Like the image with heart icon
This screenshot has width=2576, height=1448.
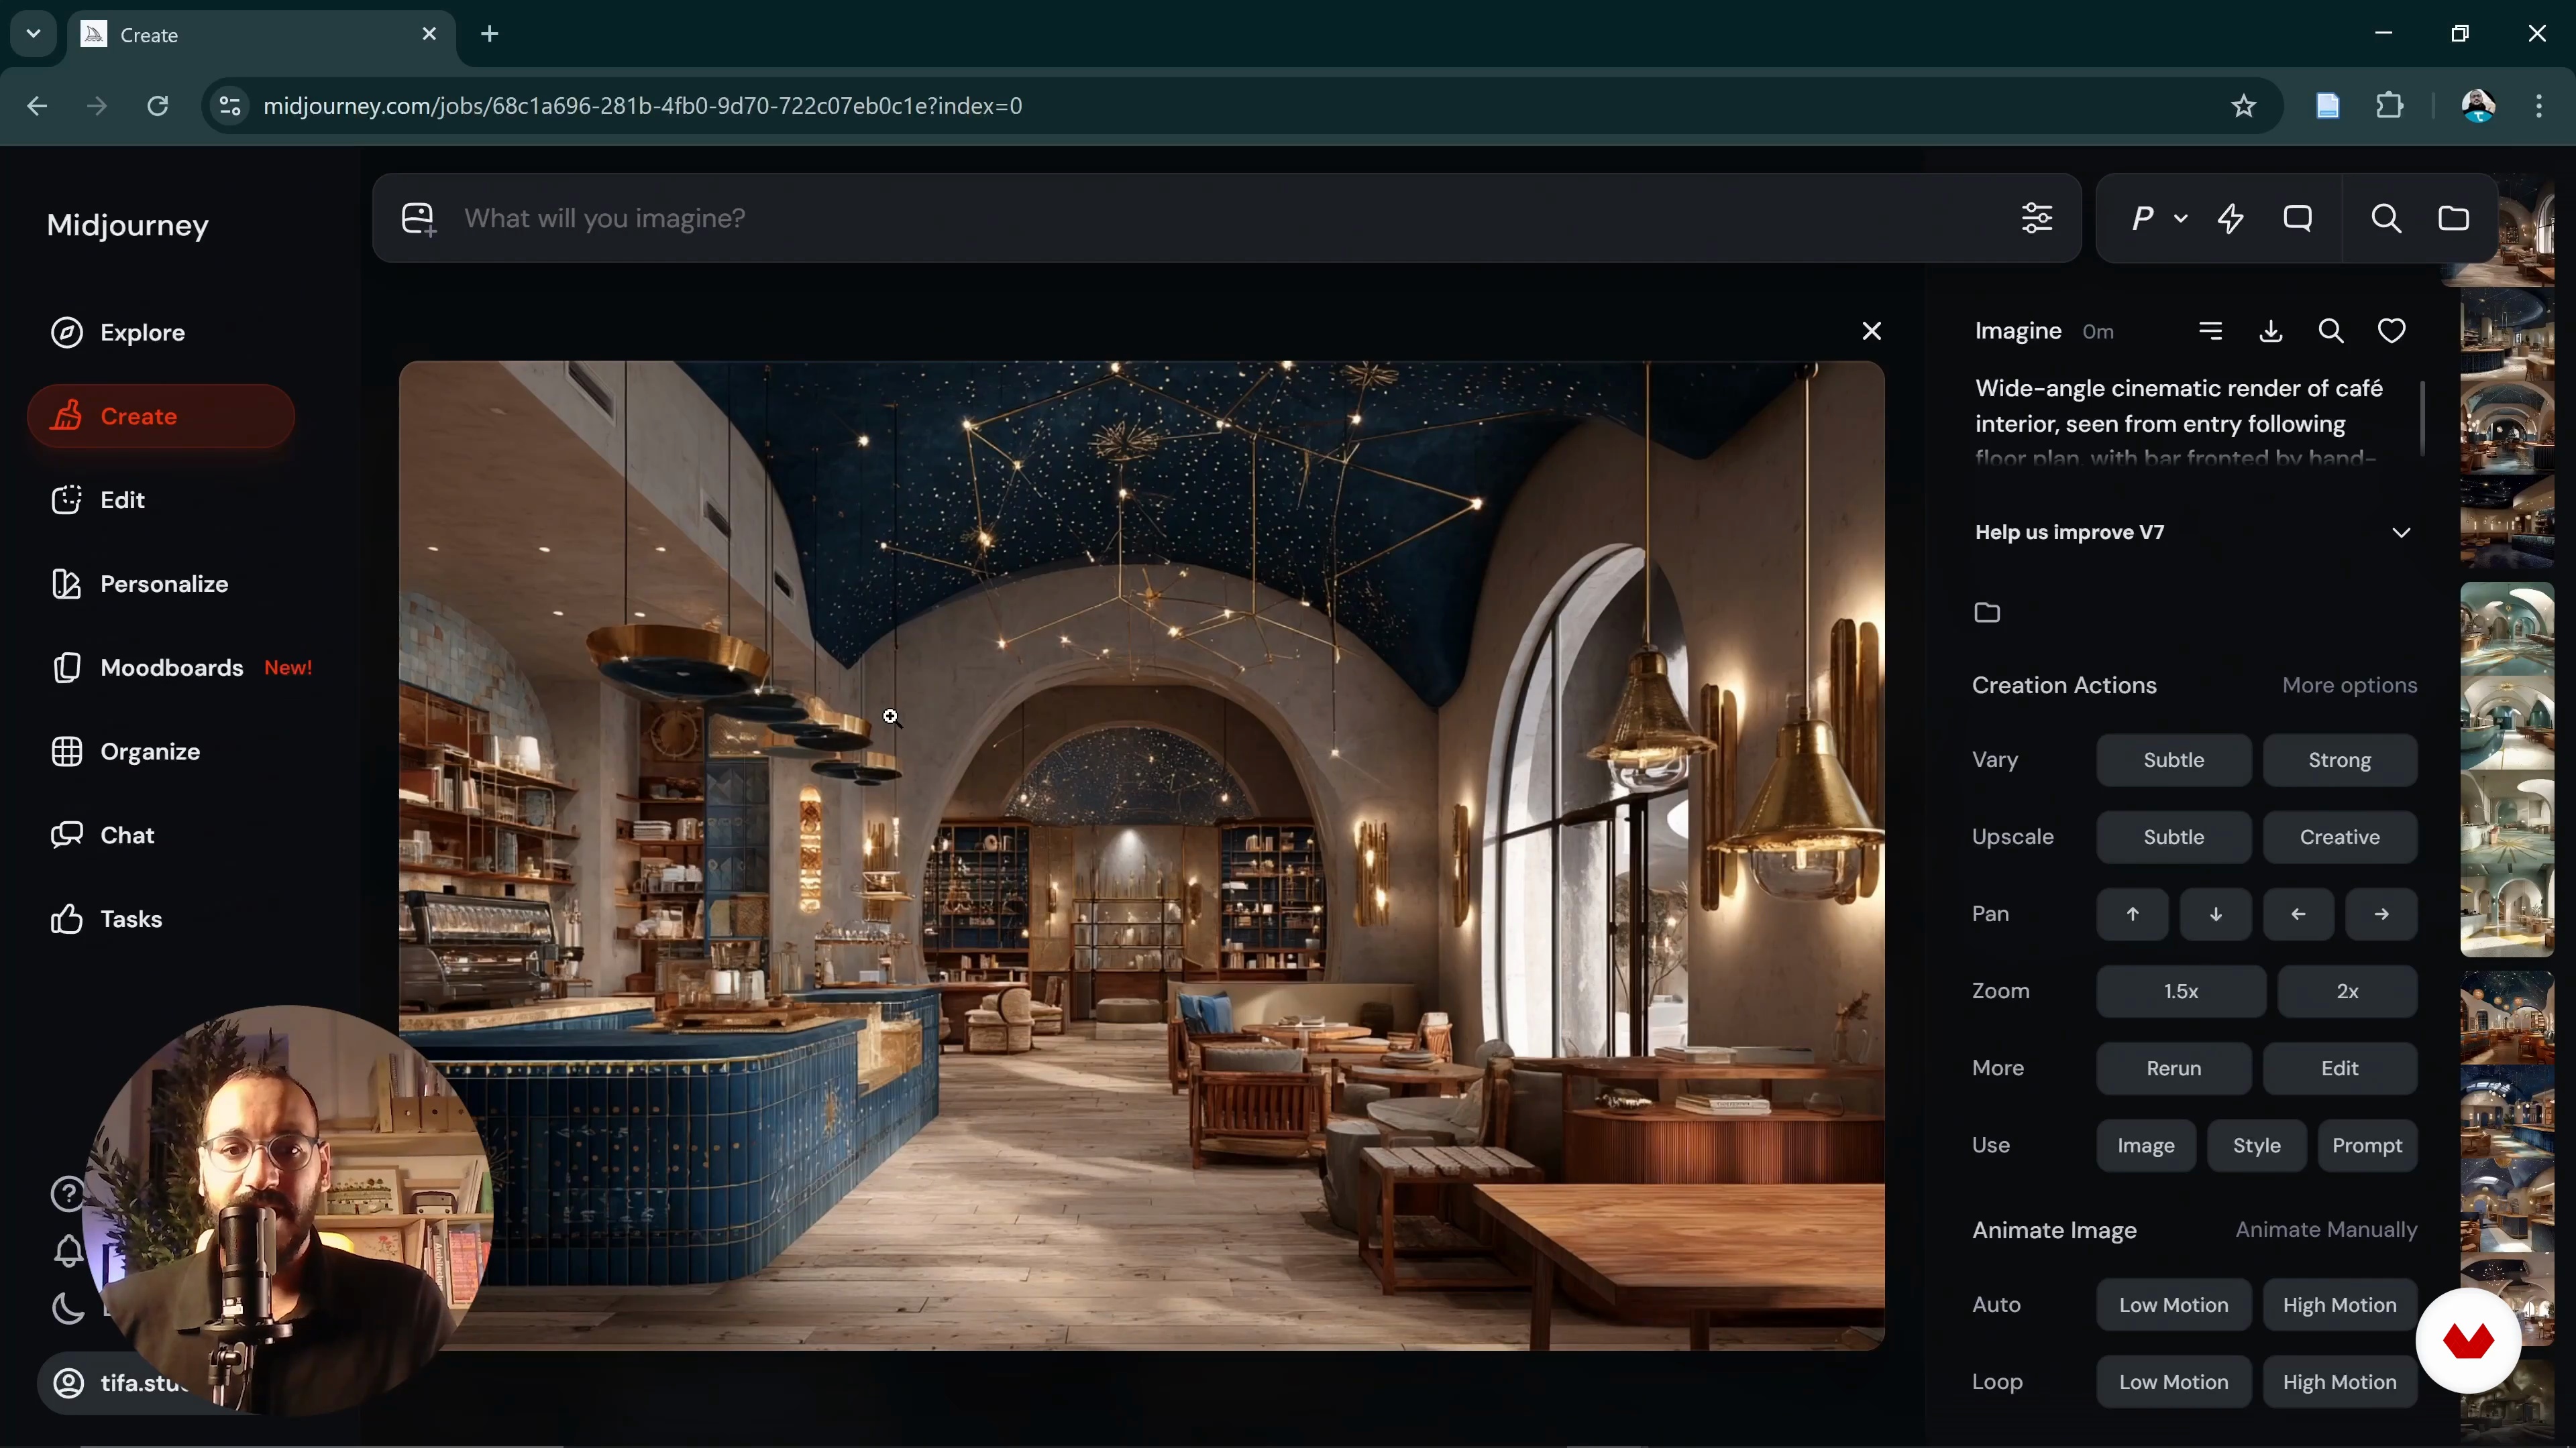[x=2391, y=330]
